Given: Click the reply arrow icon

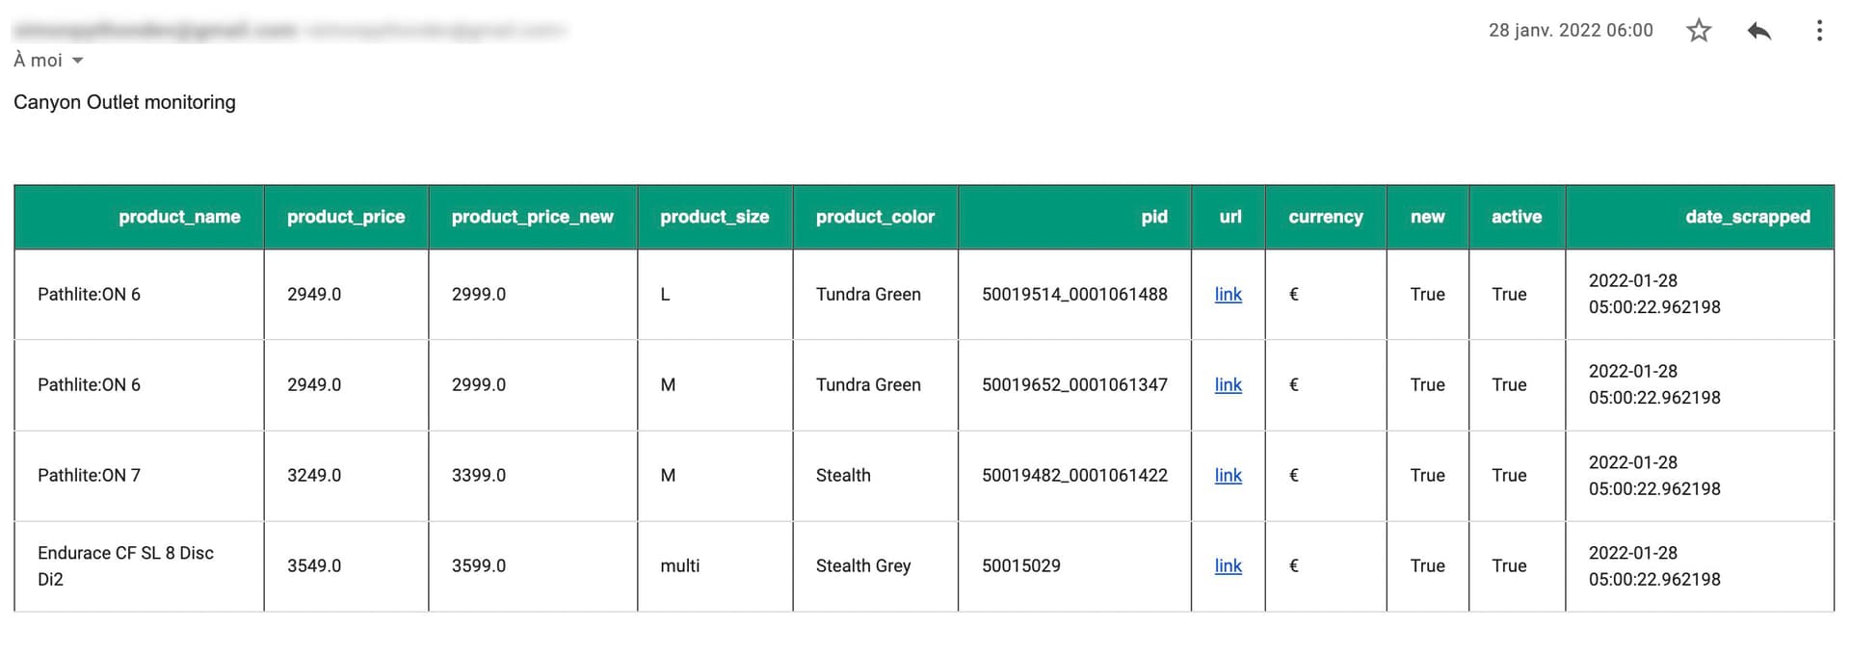Looking at the screenshot, I should (1758, 30).
